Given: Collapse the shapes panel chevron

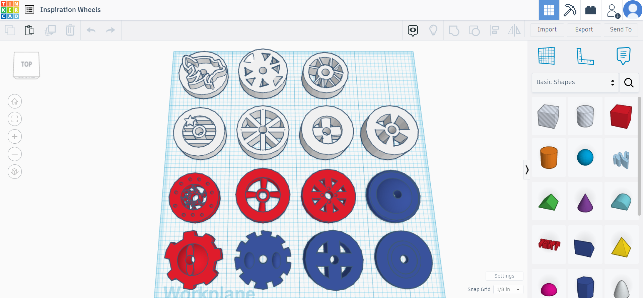Looking at the screenshot, I should (x=527, y=169).
